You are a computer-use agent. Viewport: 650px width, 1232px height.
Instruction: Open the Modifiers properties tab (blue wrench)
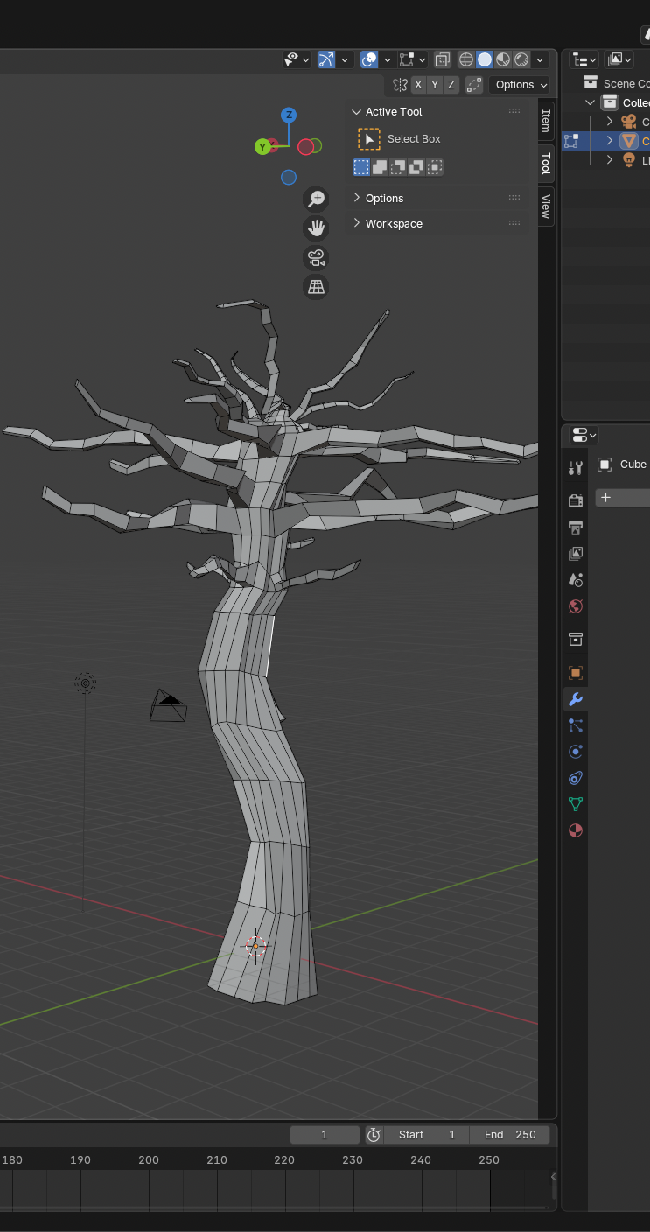pos(576,698)
